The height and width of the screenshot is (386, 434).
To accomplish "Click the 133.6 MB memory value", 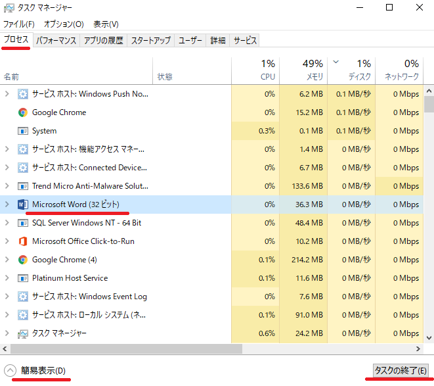I will (307, 186).
